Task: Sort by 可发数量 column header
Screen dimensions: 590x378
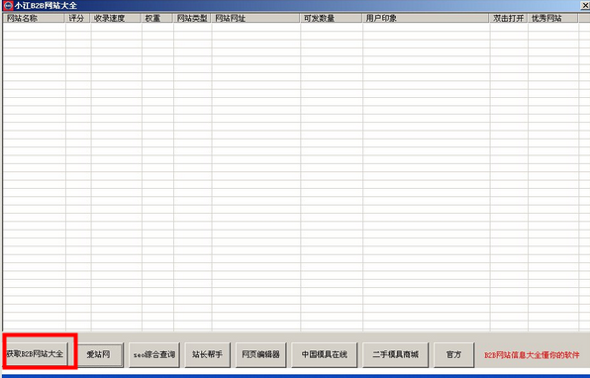Action: coord(331,18)
